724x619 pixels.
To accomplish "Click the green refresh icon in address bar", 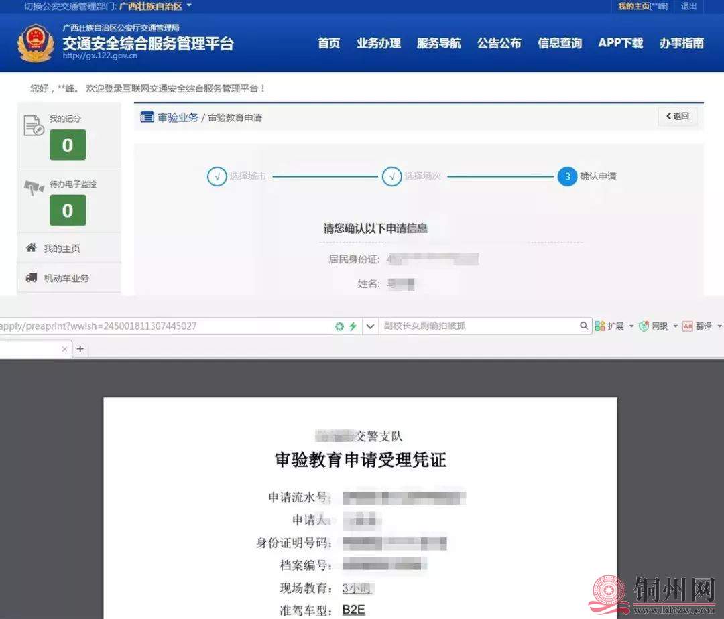I will click(339, 326).
